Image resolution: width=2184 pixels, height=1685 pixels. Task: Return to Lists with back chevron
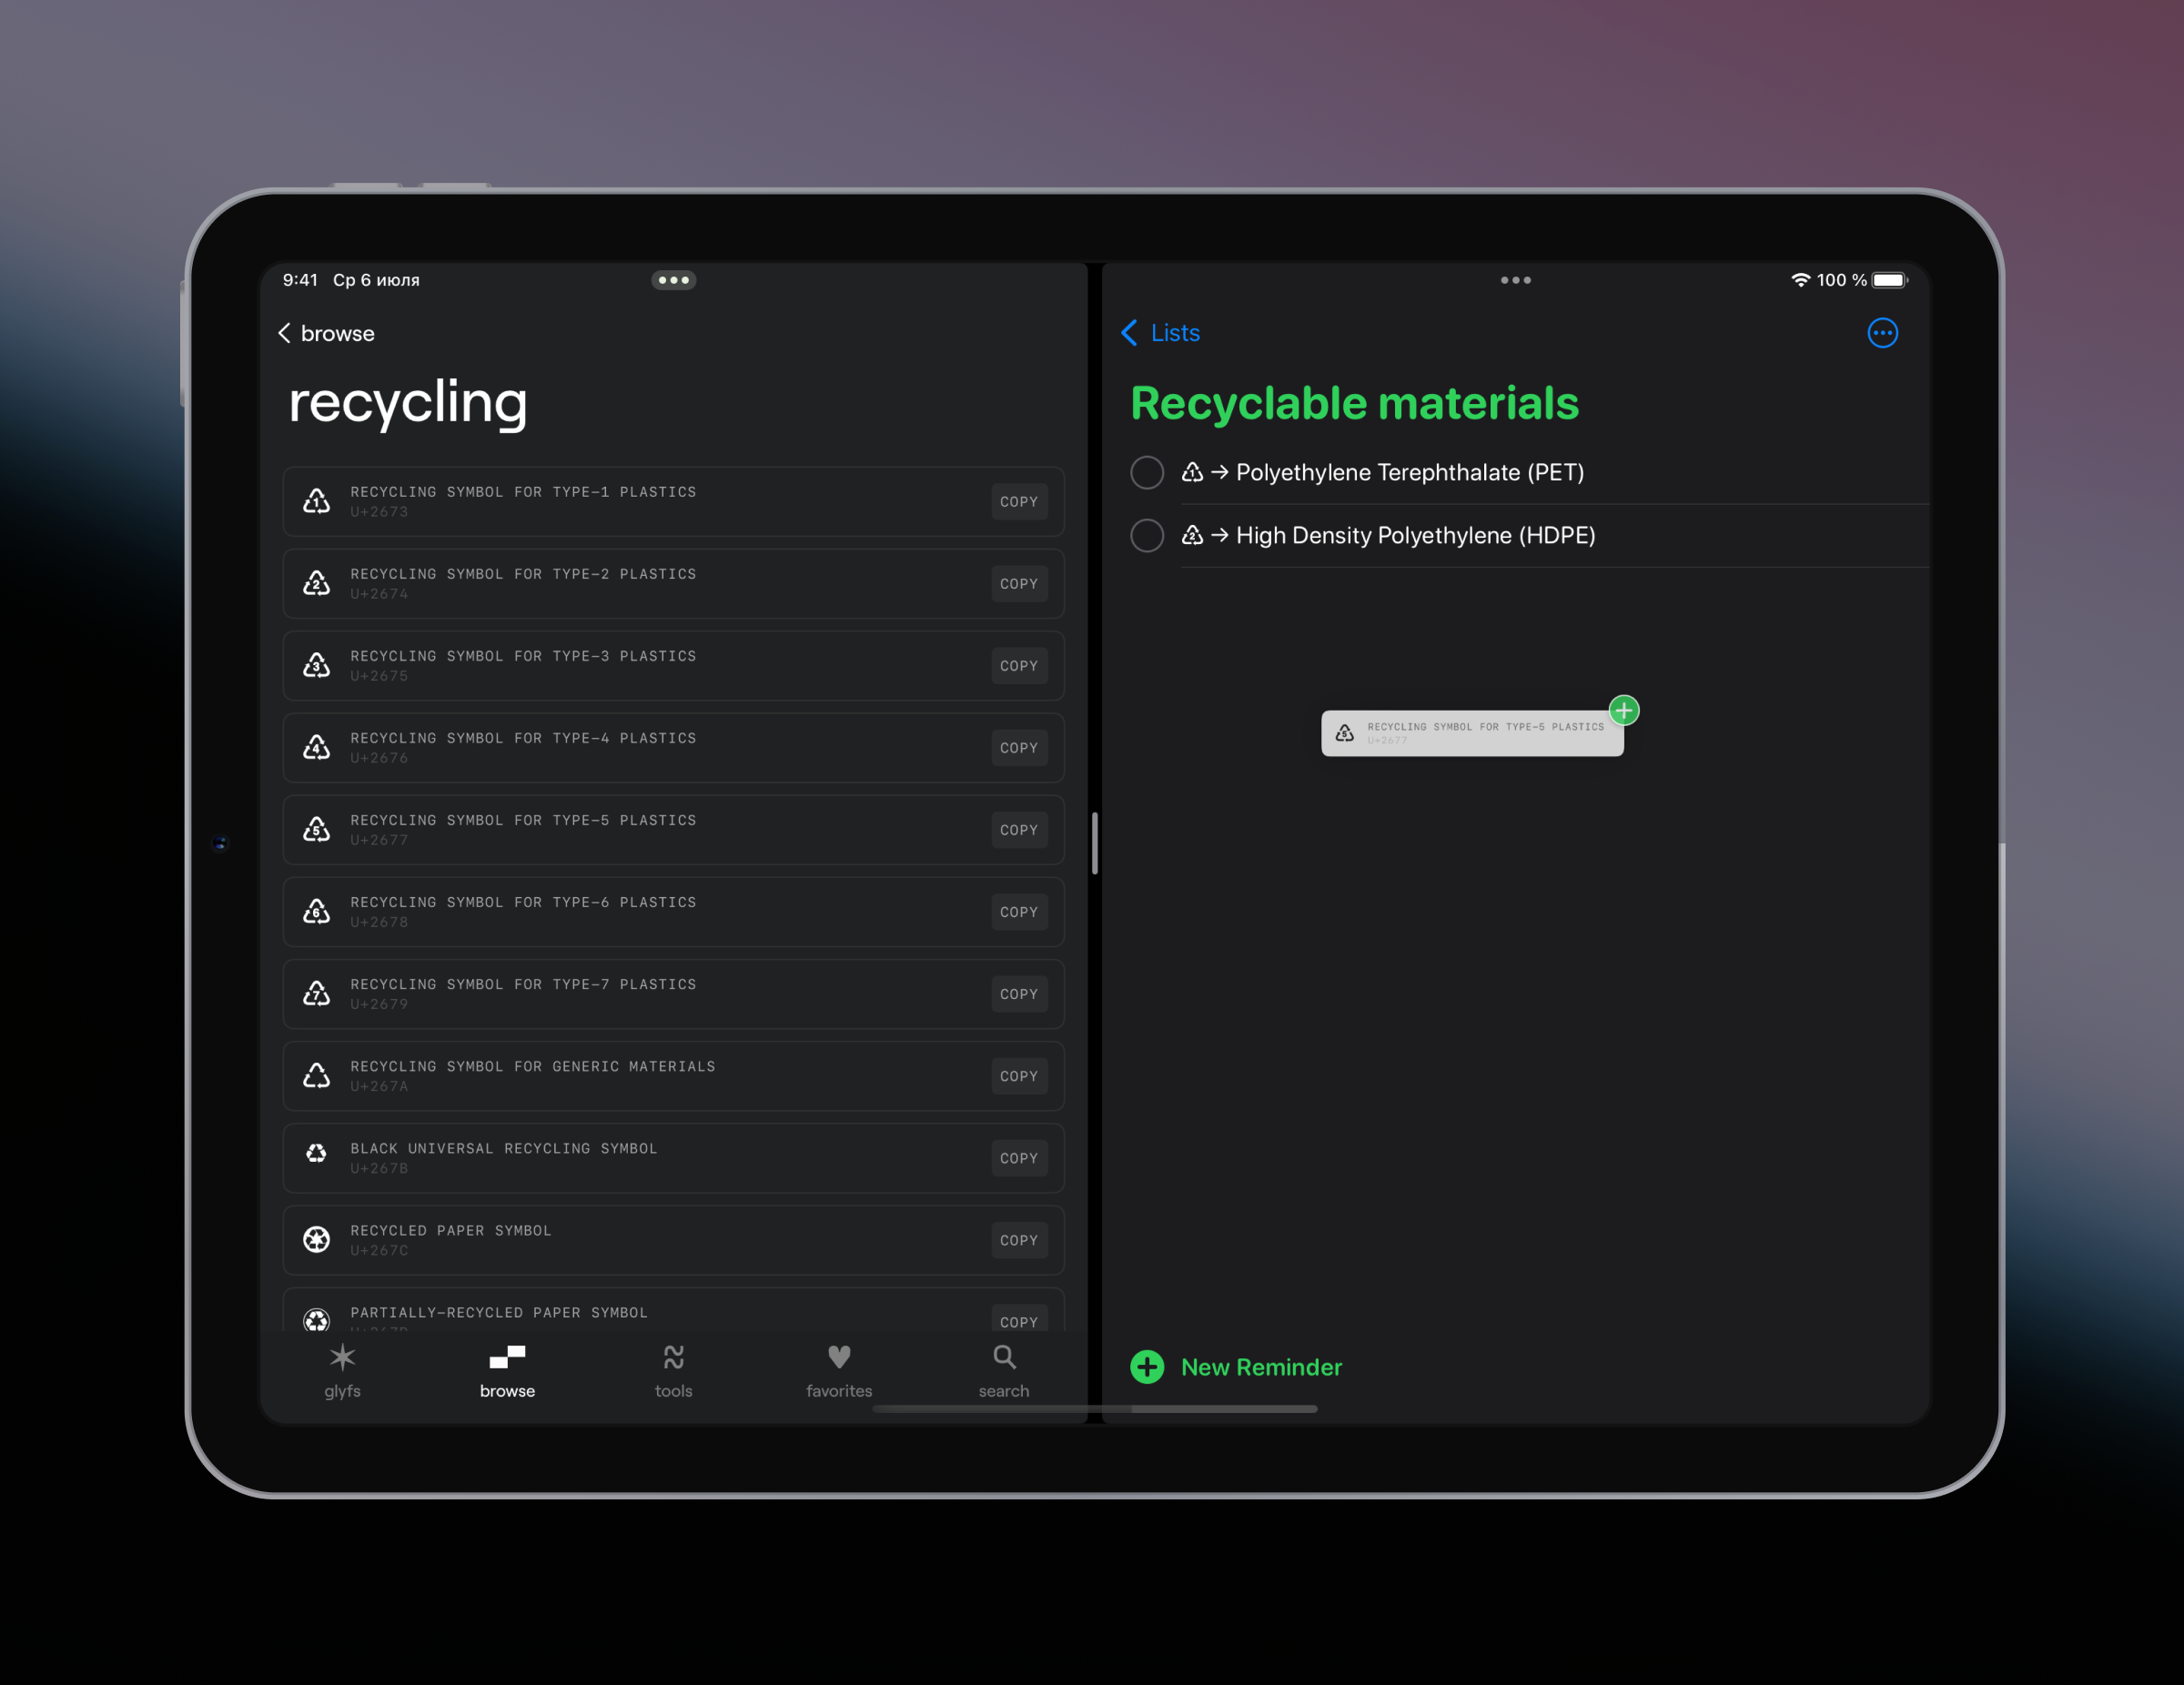coord(1130,333)
